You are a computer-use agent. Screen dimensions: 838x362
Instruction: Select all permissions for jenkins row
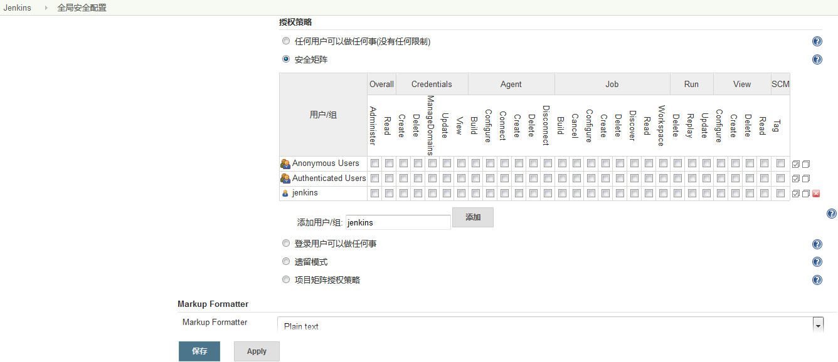click(x=796, y=194)
